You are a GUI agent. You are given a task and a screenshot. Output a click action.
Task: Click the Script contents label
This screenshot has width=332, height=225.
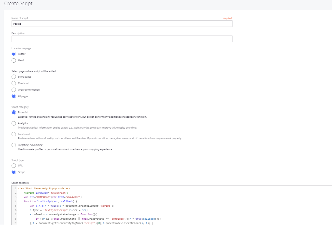[20, 183]
